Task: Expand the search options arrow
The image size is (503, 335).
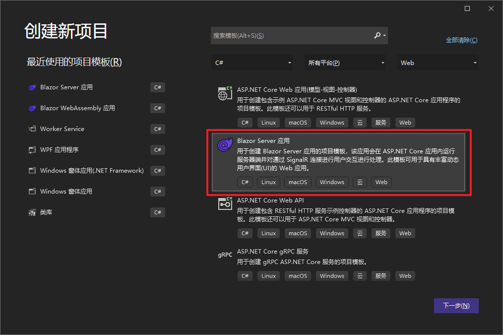Action: (384, 36)
